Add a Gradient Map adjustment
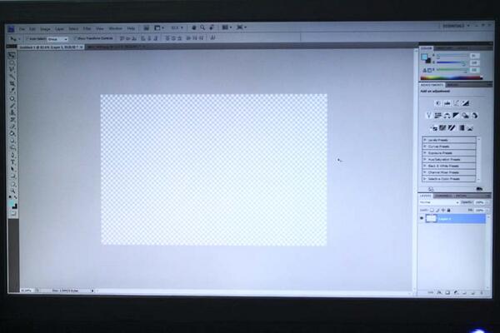The image size is (500, 333). [x=461, y=128]
